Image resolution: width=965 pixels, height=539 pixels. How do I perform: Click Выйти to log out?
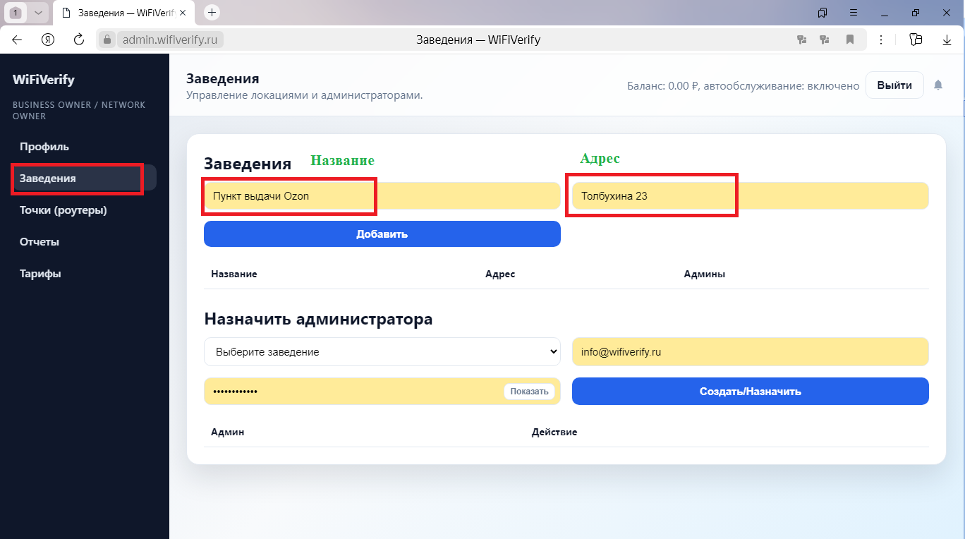894,85
